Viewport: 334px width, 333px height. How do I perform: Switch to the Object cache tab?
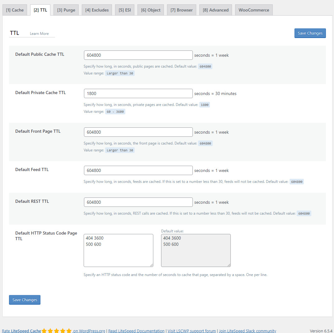coord(151,10)
